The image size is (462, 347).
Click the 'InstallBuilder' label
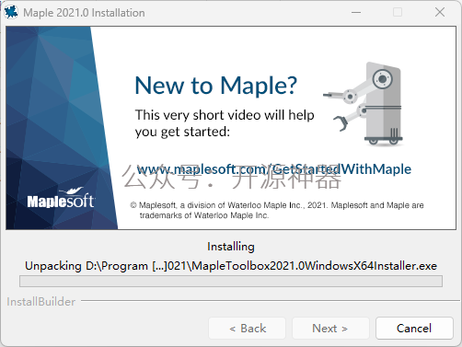(x=40, y=302)
